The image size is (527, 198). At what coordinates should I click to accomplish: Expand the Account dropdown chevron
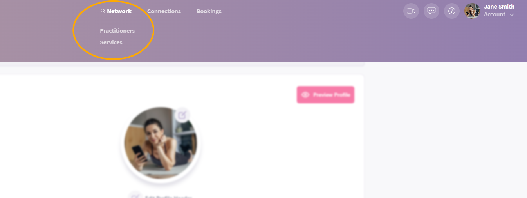click(511, 15)
